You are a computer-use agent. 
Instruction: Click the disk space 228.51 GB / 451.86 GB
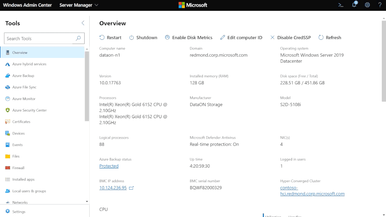[x=303, y=83]
